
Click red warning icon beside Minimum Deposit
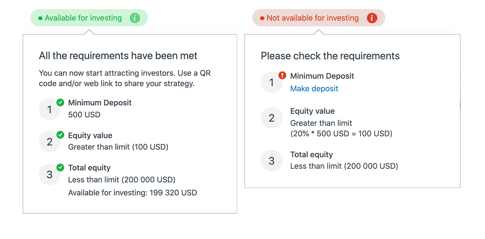tap(282, 75)
